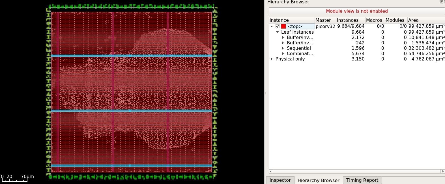Sort by the Instances column header
The width and height of the screenshot is (445, 184).
tap(351, 20)
